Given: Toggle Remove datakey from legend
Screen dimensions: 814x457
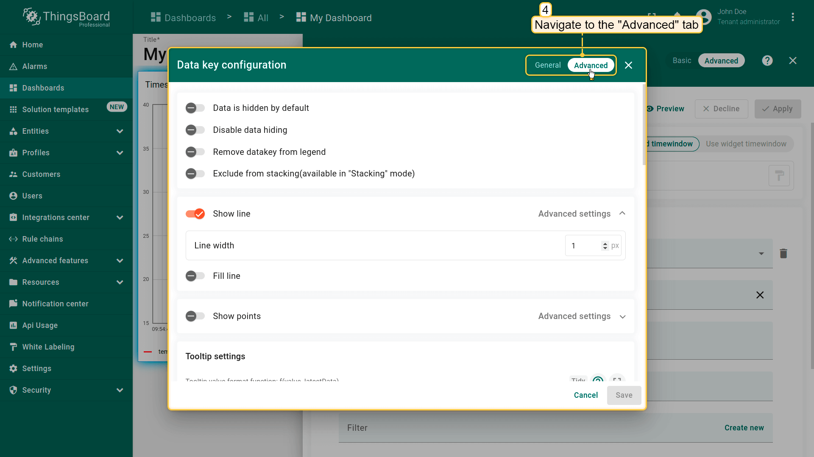Looking at the screenshot, I should [x=195, y=152].
